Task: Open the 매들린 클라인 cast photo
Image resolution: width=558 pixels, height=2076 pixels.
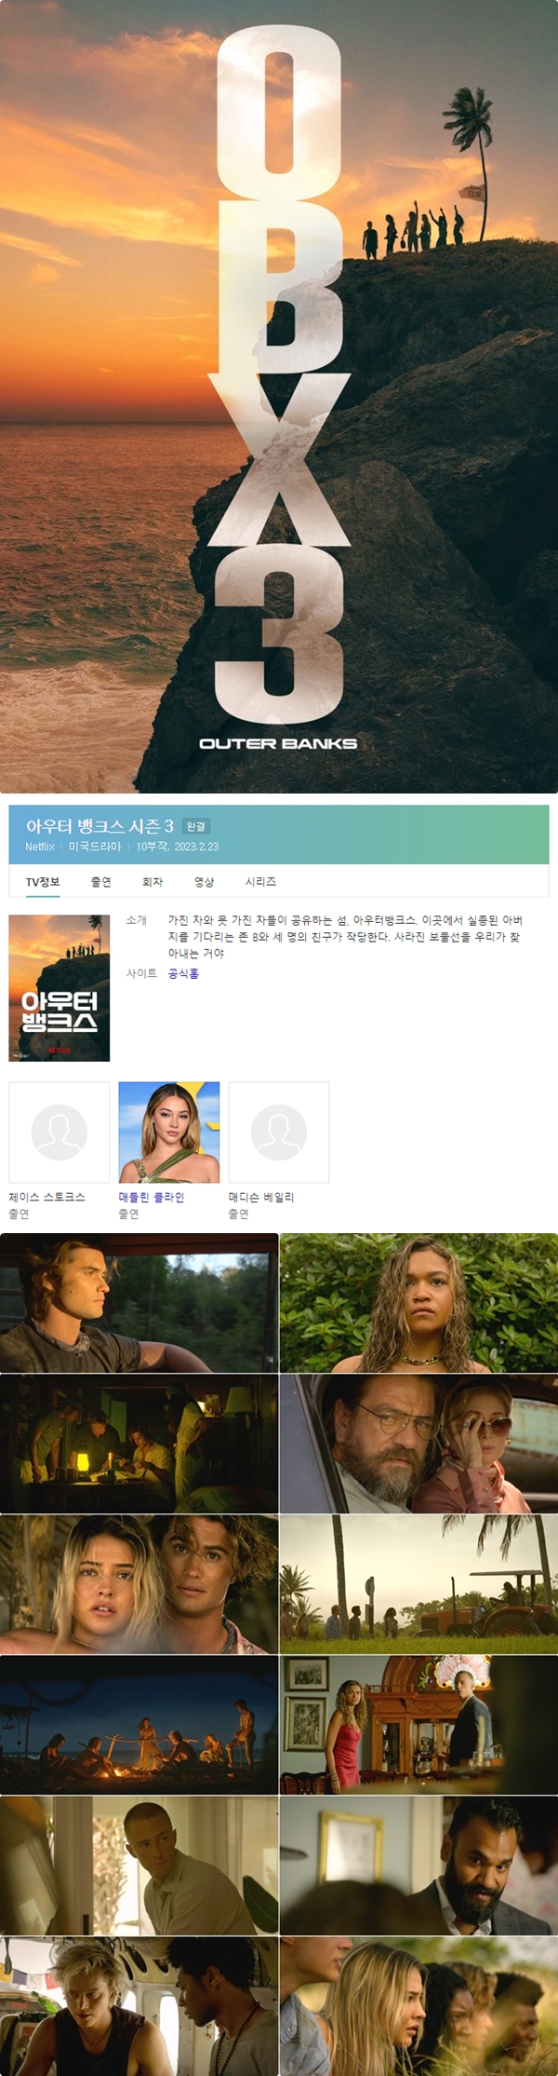Action: tap(169, 1132)
